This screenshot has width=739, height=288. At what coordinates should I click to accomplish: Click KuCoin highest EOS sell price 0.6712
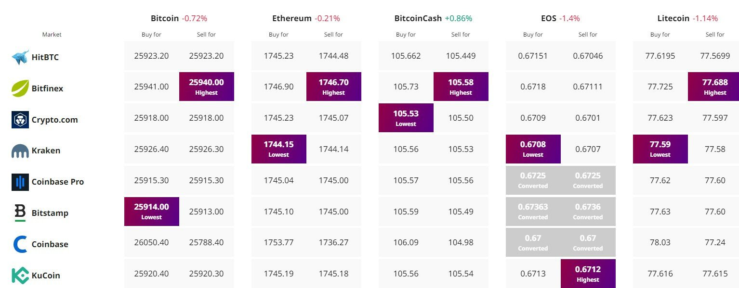pos(588,274)
